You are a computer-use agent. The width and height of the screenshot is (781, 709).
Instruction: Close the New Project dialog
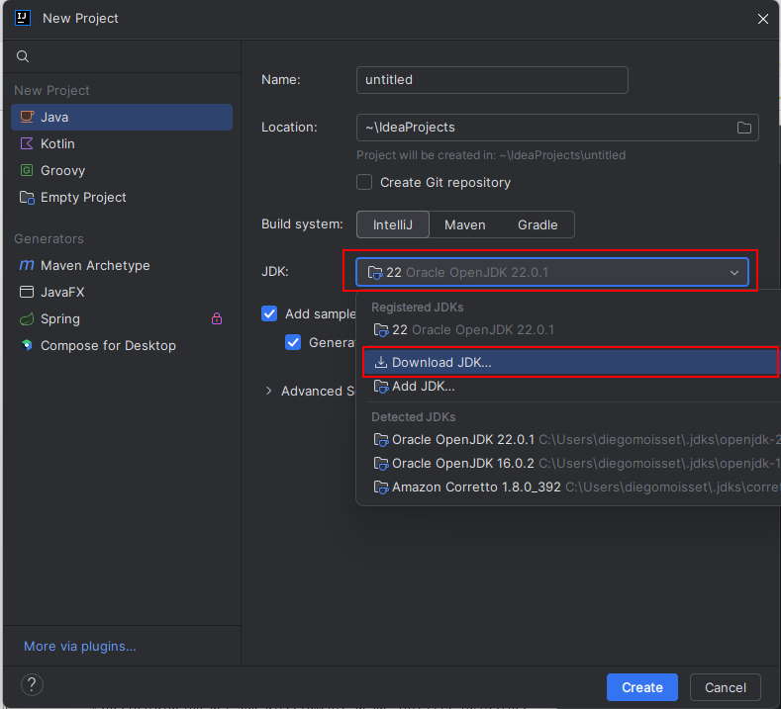pyautogui.click(x=762, y=19)
